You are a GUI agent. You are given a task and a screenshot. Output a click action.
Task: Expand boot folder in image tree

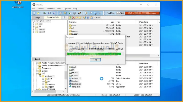click(x=34, y=24)
